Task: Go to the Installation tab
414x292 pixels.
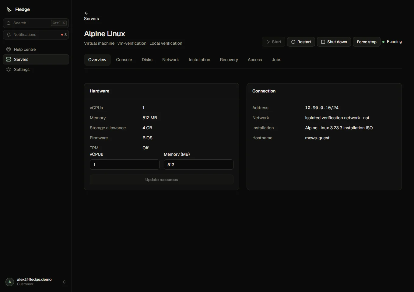Action: [x=199, y=60]
